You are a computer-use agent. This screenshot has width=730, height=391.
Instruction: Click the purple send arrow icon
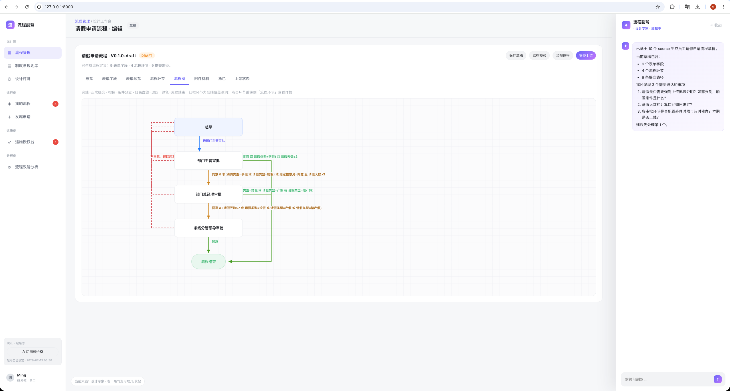[x=717, y=379]
